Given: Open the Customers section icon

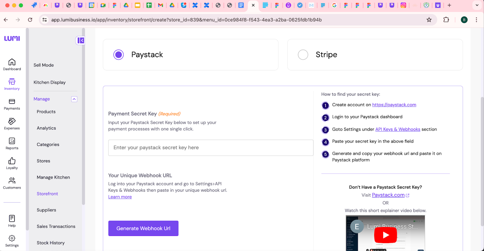Looking at the screenshot, I should 12,180.
